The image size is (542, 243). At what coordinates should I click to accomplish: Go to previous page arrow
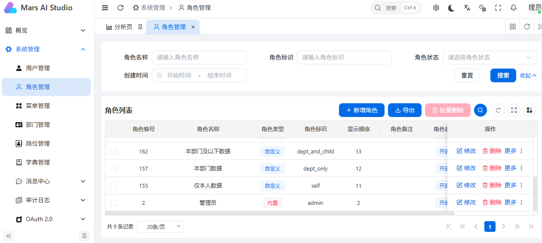476,226
